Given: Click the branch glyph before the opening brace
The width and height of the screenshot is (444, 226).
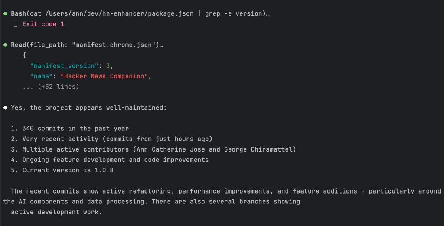Looking at the screenshot, I should pos(16,55).
